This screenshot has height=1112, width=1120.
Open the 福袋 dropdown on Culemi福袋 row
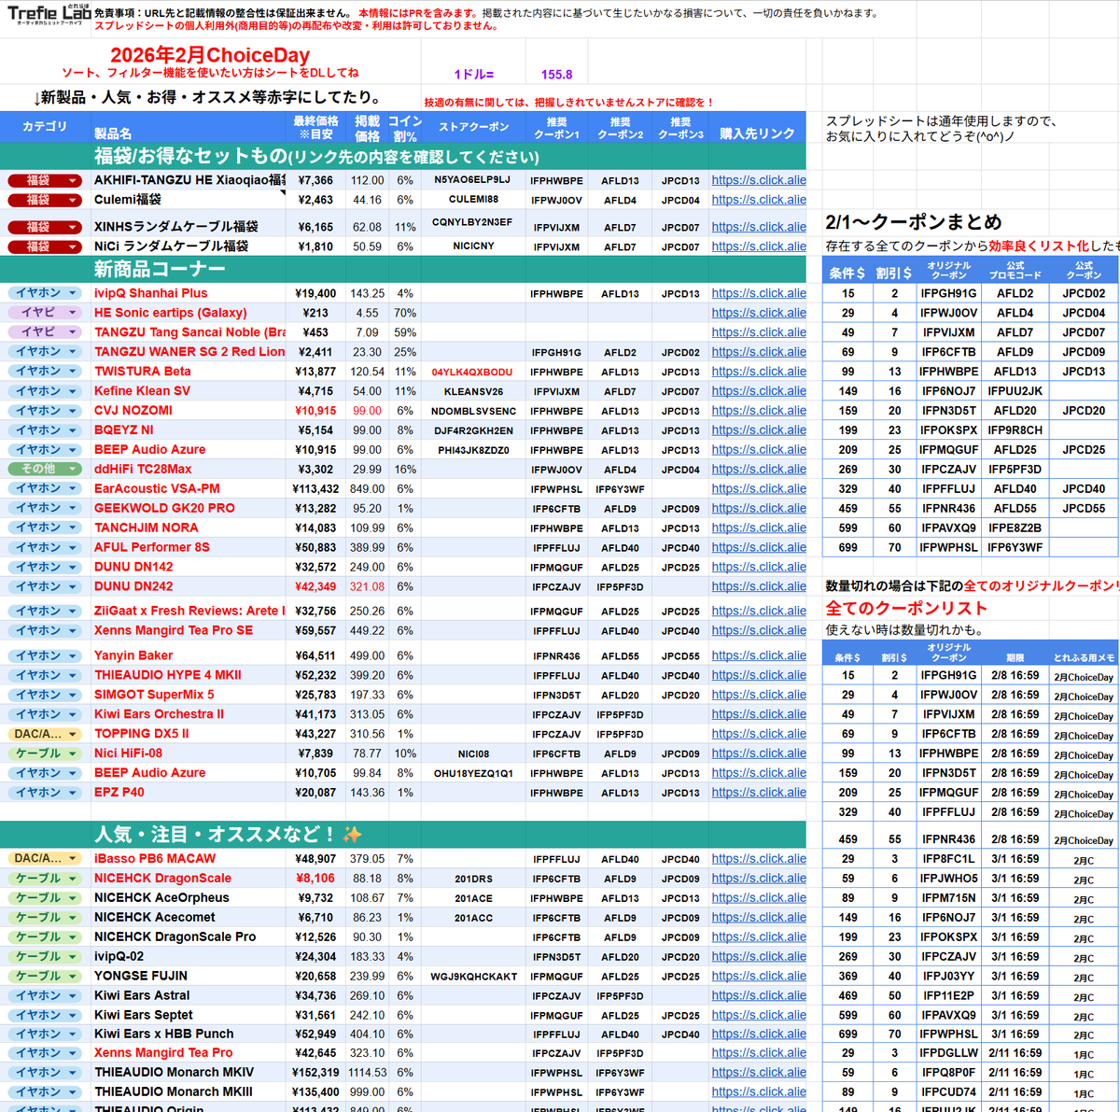[45, 200]
